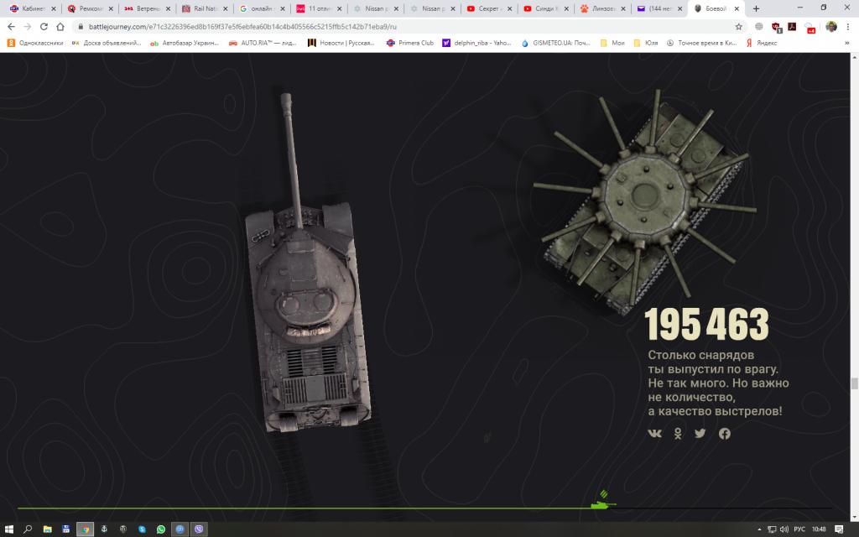
Task: Close the Линзов tab
Action: 623,8
